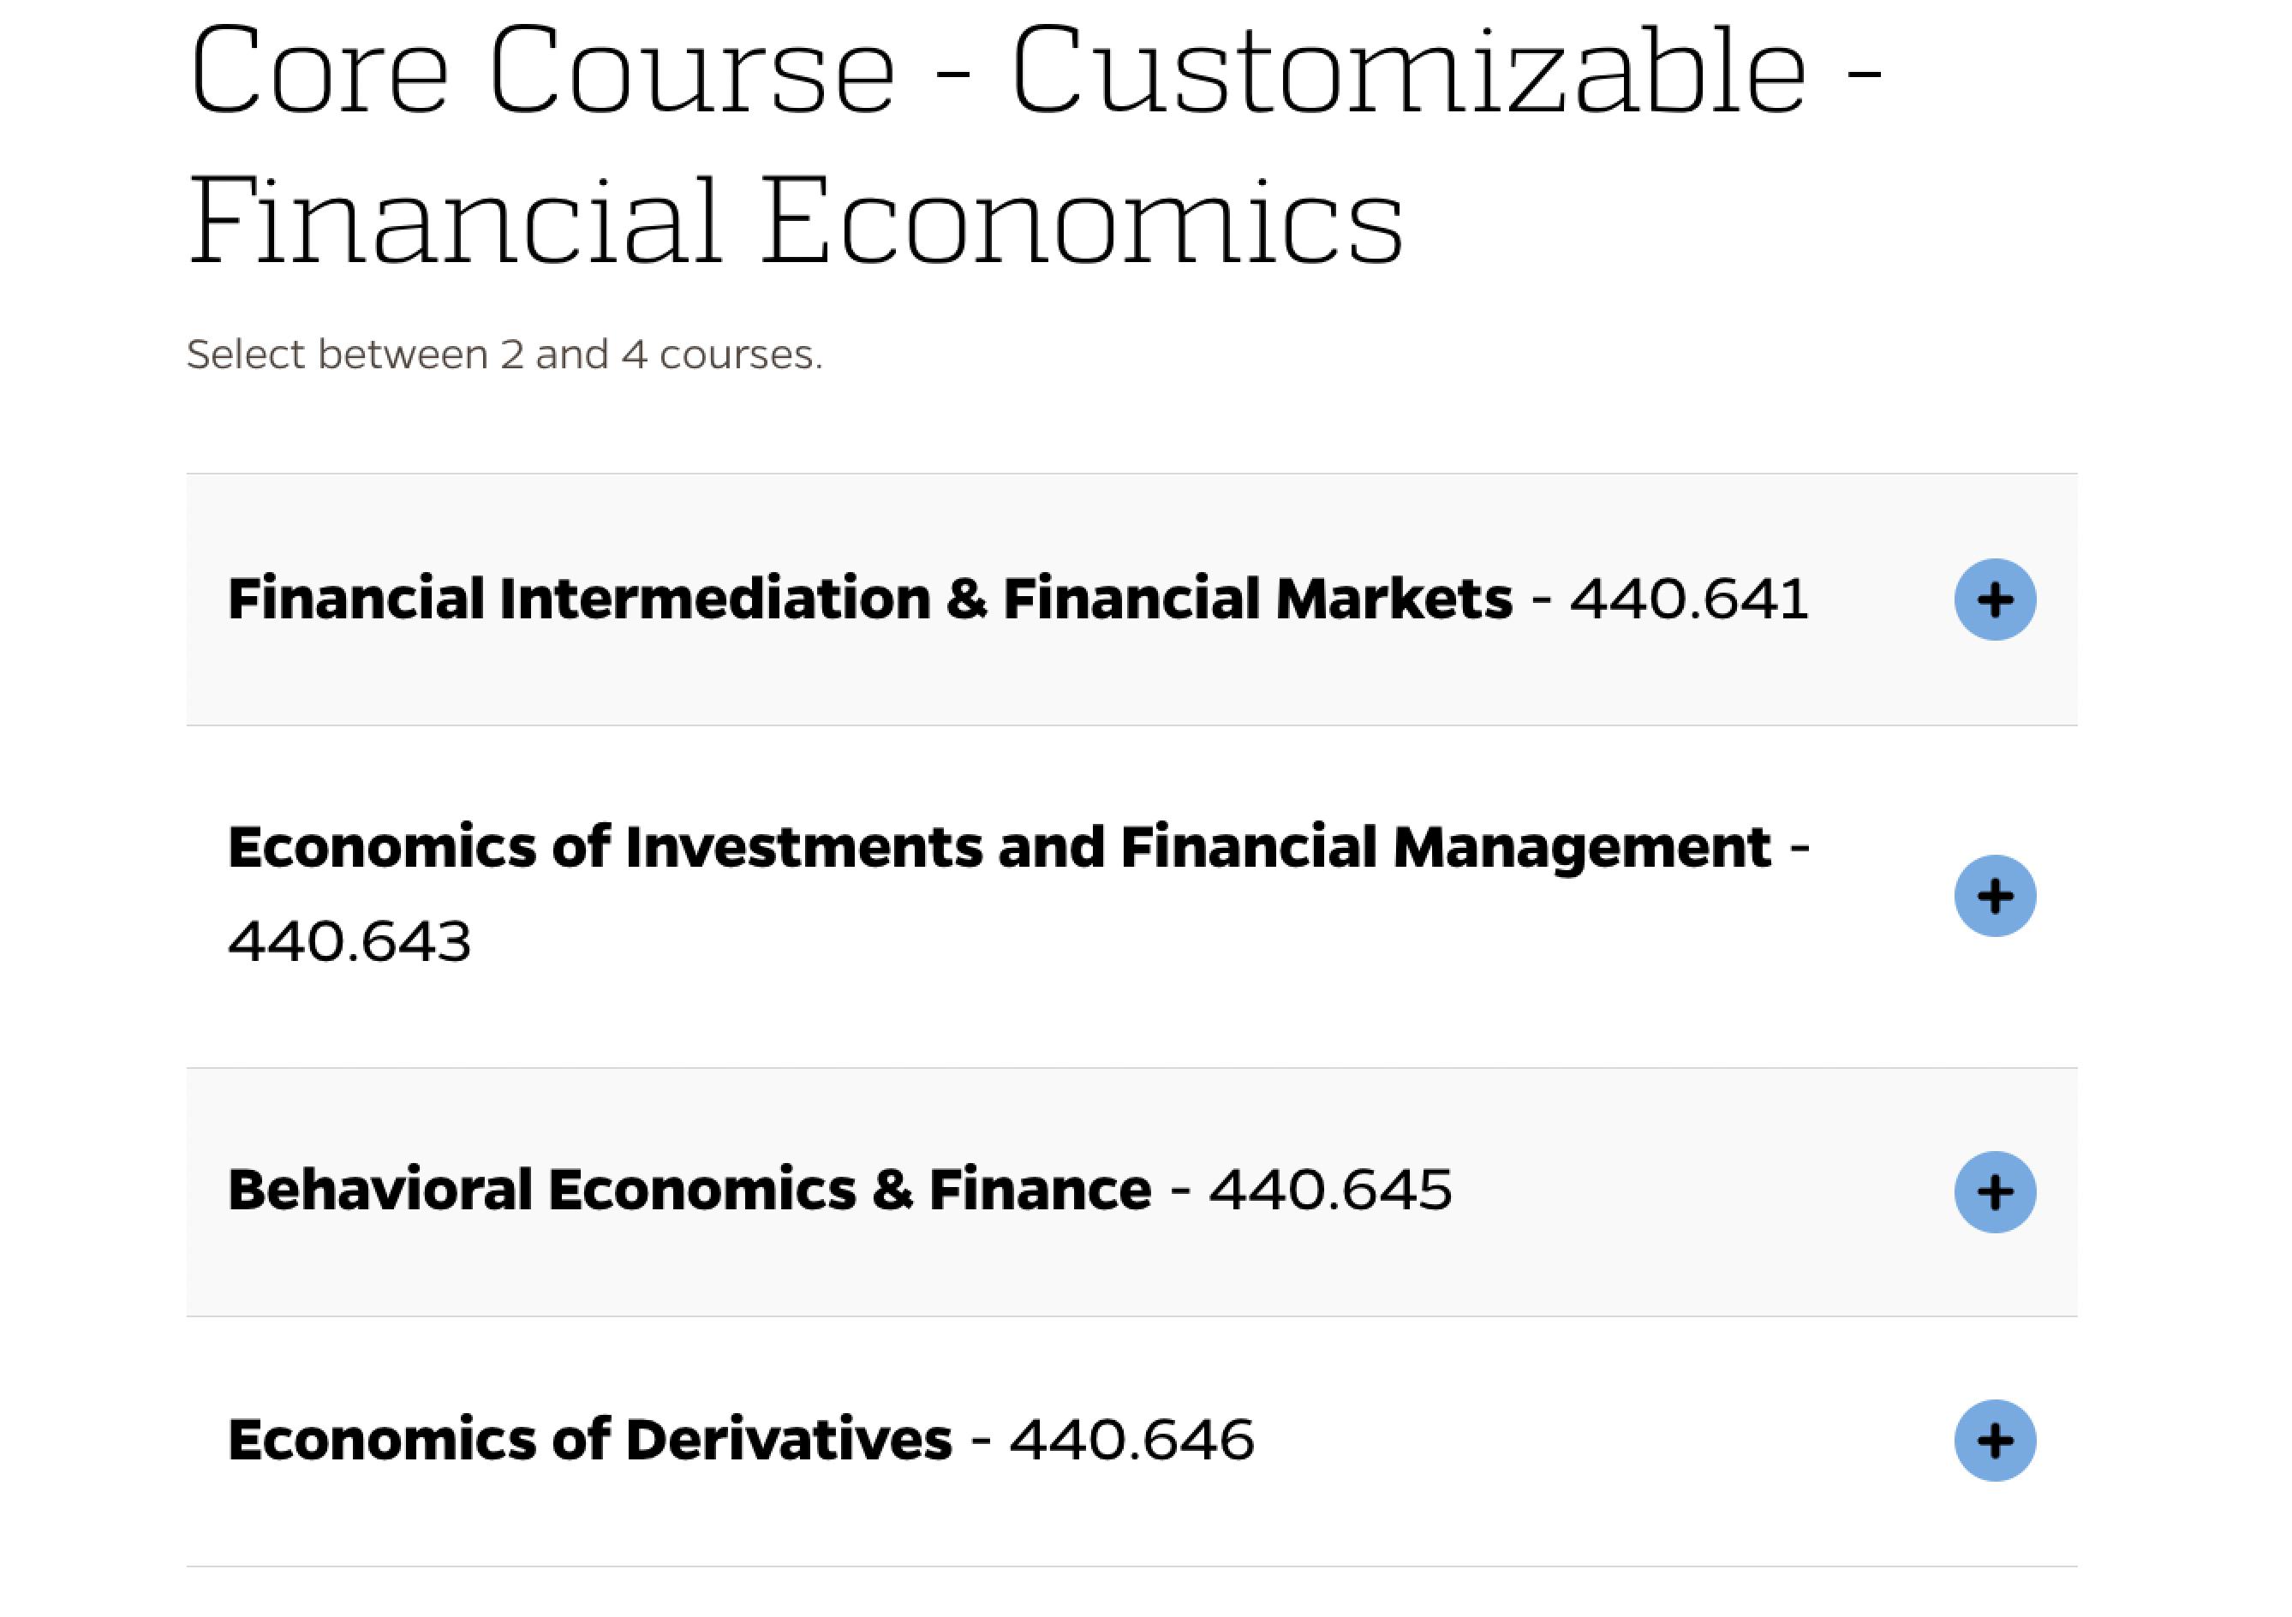Click course code 440.645
2292x1617 pixels.
coord(1329,1190)
